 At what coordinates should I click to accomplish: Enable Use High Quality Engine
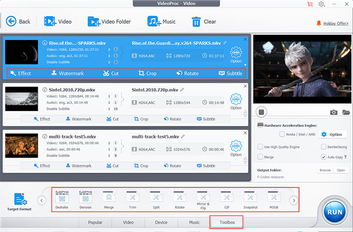click(260, 147)
